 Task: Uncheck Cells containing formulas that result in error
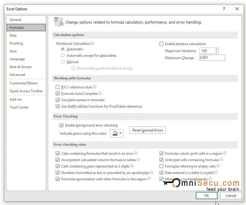point(58,153)
